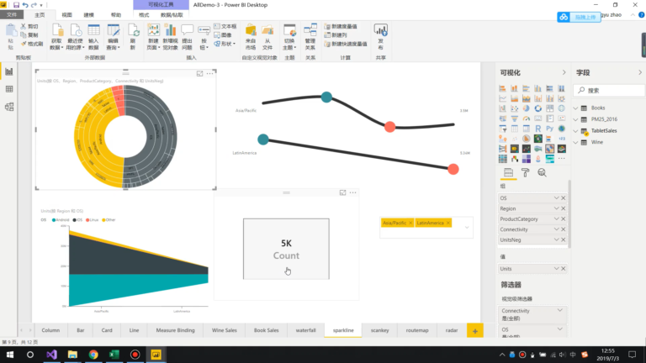The image size is (646, 363).
Task: Open more options on the card visual
Action: tap(353, 192)
